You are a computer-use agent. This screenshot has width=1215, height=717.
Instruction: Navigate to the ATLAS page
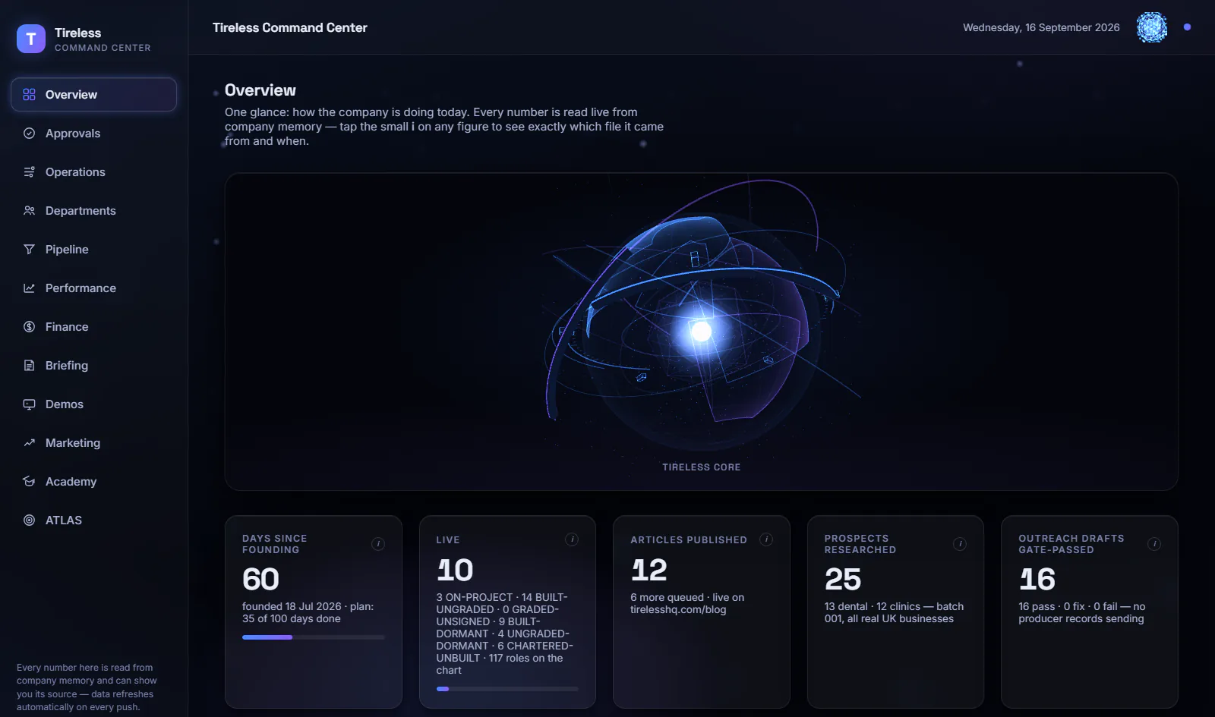(94, 520)
